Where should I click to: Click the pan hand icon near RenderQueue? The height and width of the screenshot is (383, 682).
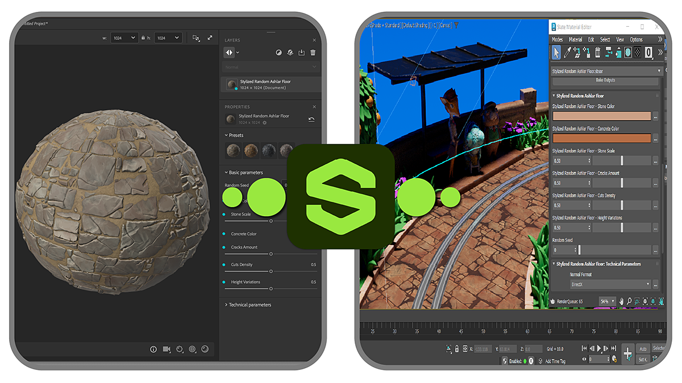[621, 301]
